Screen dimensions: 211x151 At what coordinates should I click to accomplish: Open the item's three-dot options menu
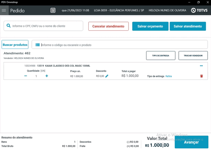coord(201,66)
